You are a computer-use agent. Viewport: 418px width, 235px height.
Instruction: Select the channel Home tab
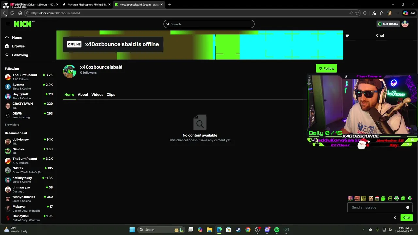click(69, 94)
